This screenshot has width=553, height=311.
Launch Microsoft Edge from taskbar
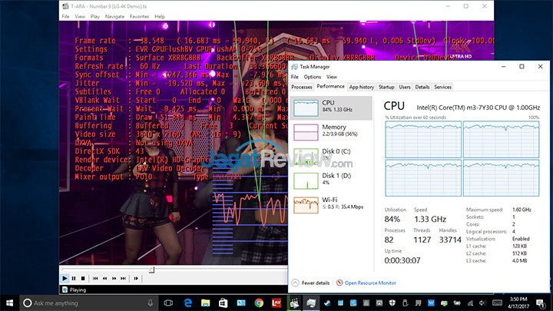(x=188, y=303)
